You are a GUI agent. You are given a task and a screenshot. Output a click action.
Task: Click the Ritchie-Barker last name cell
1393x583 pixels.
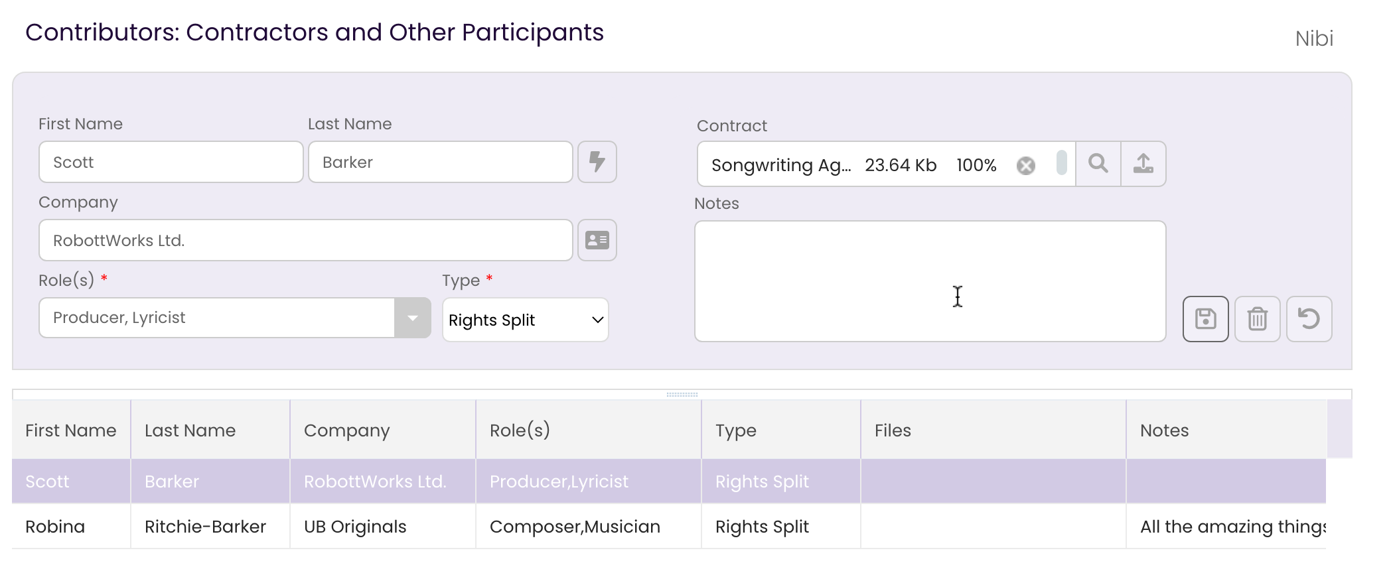click(210, 527)
